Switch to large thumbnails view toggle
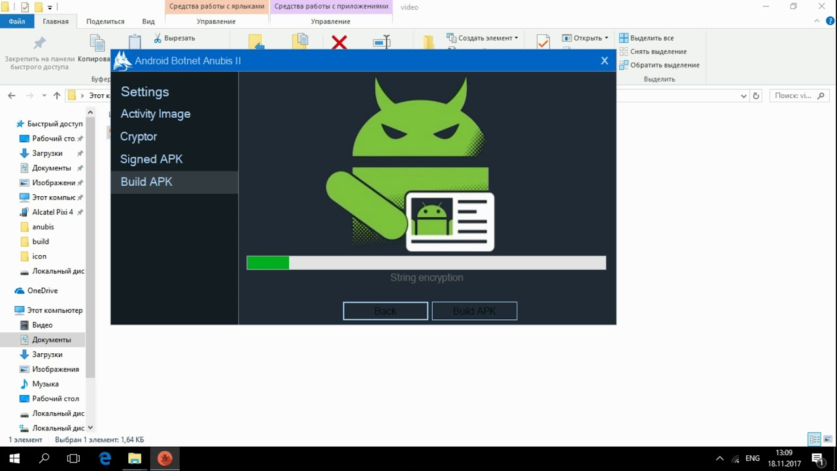Viewport: 837px width, 471px height. click(828, 440)
